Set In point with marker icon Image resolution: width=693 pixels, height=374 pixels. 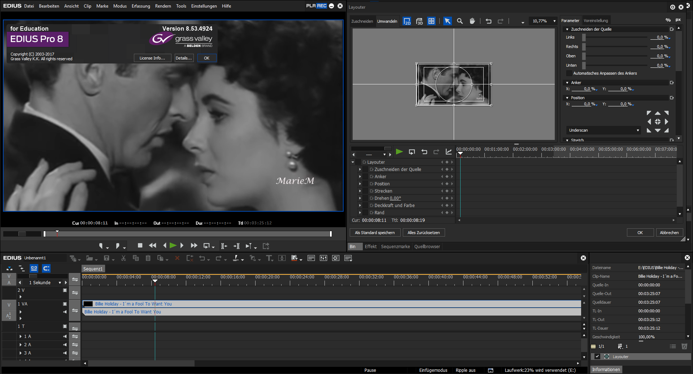click(x=101, y=246)
